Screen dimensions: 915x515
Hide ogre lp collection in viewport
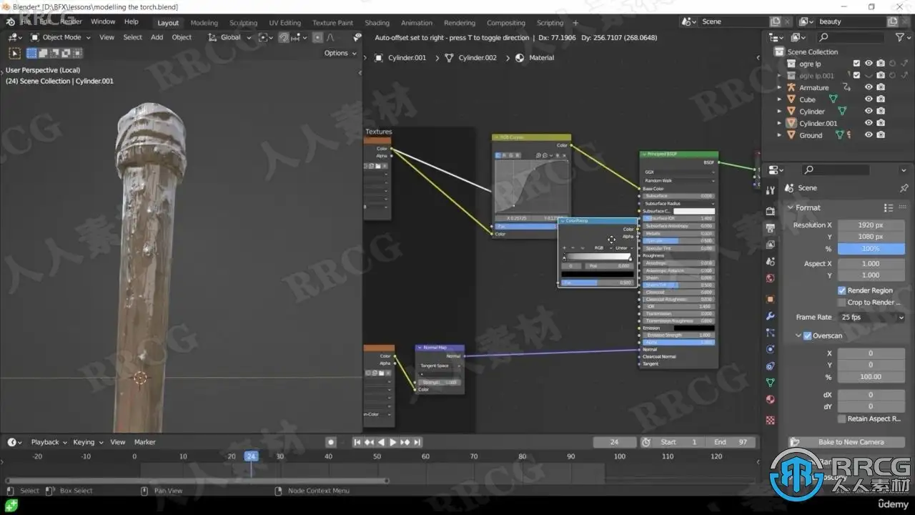pos(869,64)
